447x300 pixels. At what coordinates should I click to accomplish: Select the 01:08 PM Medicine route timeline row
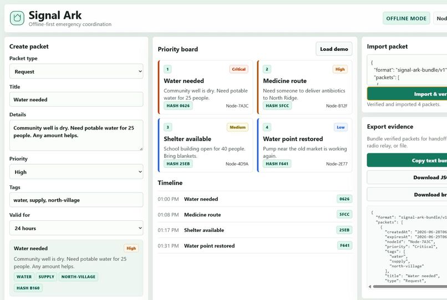tap(255, 215)
